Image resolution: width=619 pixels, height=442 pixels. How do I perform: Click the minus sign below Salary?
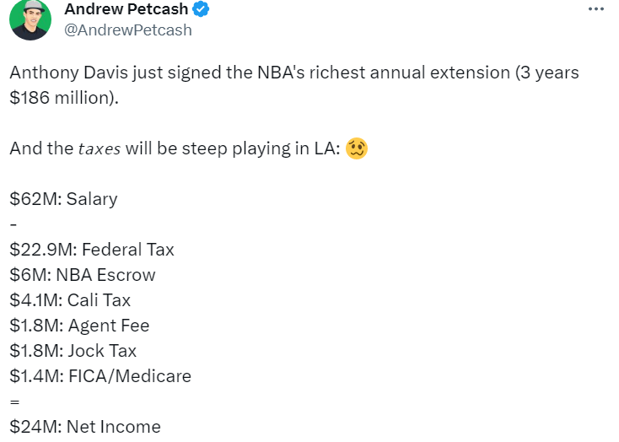coord(13,225)
